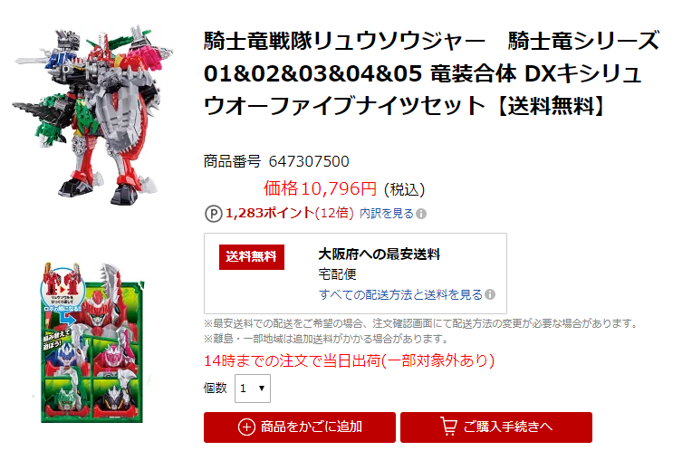Viewport: 692px width, 451px height.
Task: Click product number 647307500
Action: (x=309, y=161)
